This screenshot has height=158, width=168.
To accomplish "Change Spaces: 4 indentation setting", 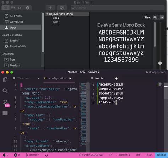I will [x=124, y=155].
